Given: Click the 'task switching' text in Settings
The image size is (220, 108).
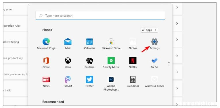Looking at the screenshot, I should (x=11, y=42).
